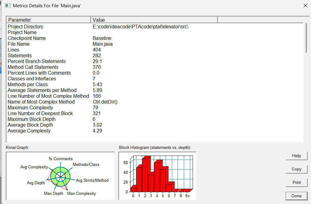The height and width of the screenshot is (204, 311).
Task: Click the Avg Depth label in Kiviat graph
Action: click(x=36, y=183)
